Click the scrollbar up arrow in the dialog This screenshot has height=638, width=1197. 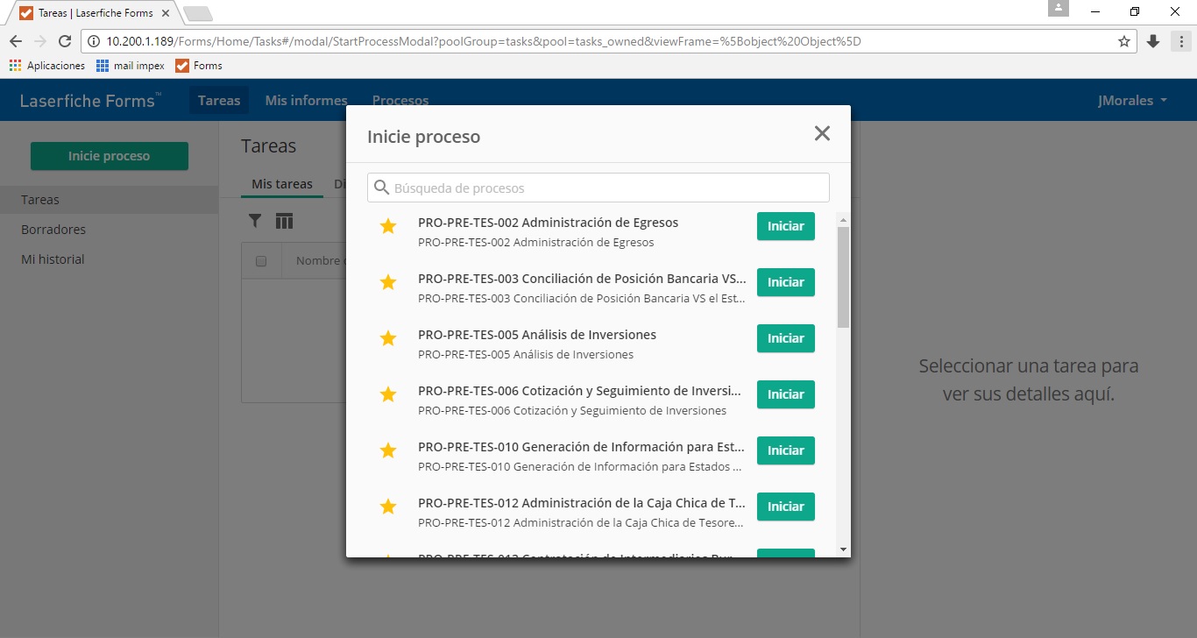[843, 219]
